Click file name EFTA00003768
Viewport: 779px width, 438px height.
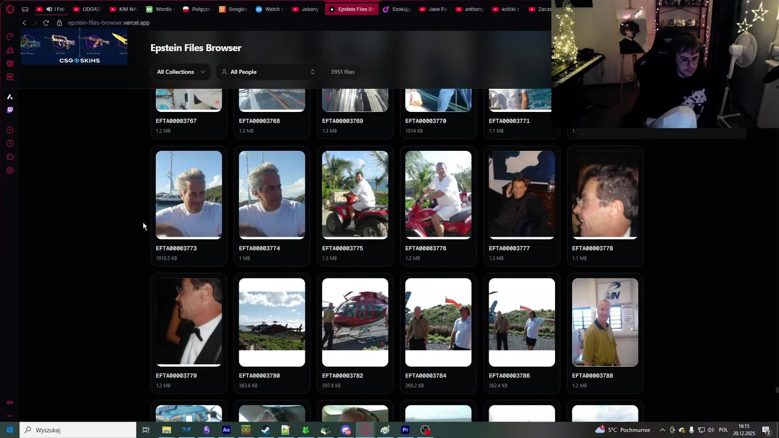[x=259, y=121]
